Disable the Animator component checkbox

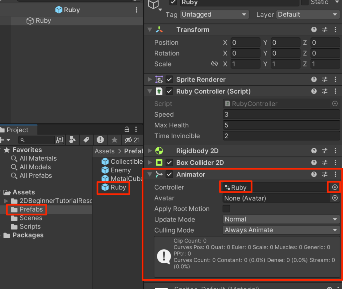point(169,174)
